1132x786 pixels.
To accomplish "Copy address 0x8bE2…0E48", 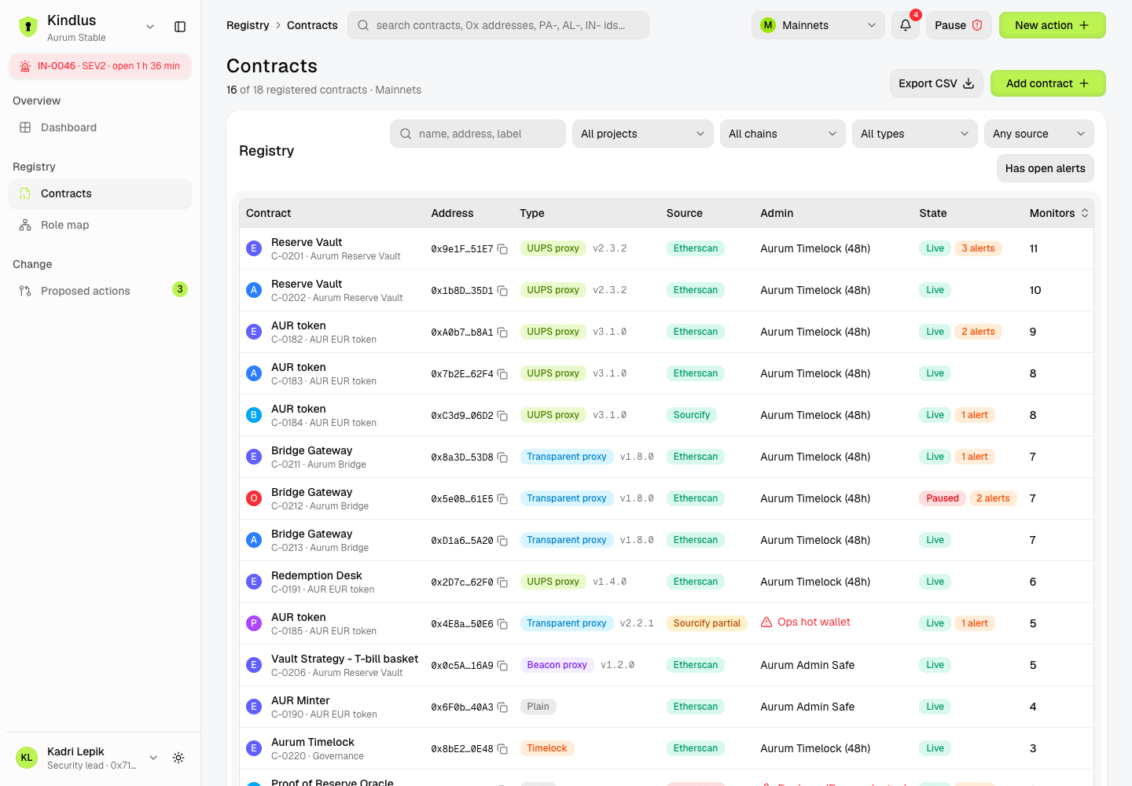I will [x=502, y=749].
